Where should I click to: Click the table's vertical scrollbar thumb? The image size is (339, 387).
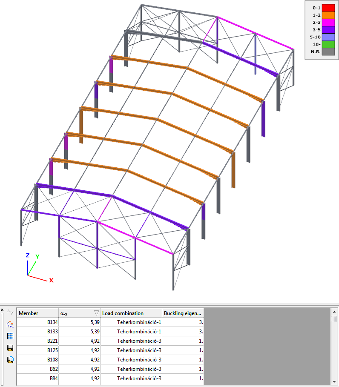pyautogui.click(x=334, y=319)
